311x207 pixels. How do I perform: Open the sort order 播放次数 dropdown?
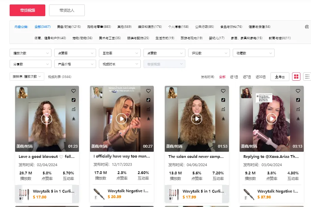(27, 77)
